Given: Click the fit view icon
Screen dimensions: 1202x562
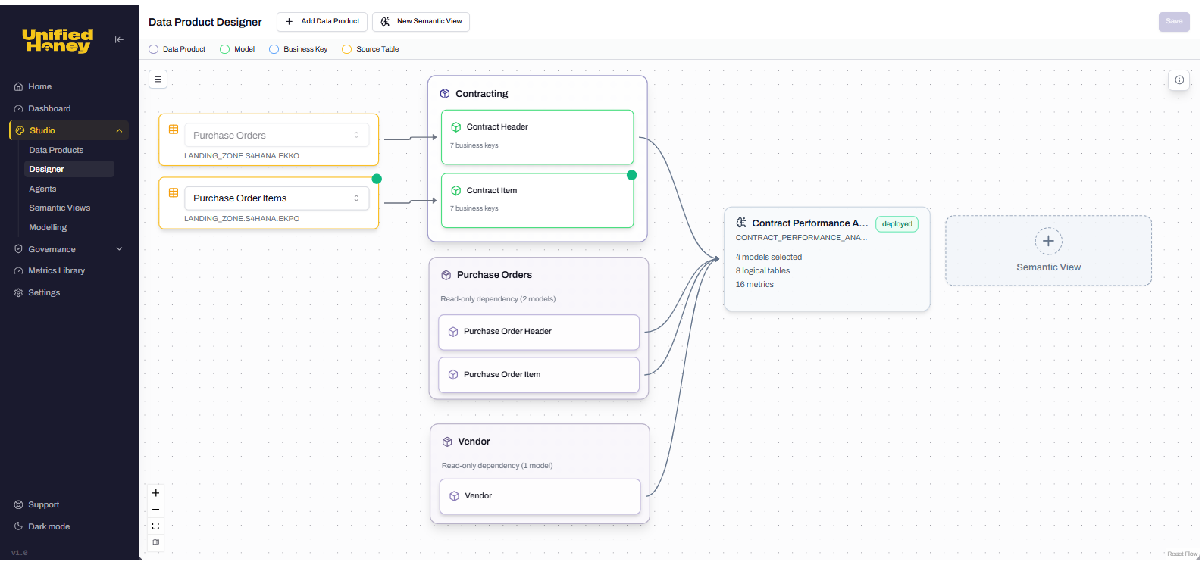Looking at the screenshot, I should tap(156, 526).
